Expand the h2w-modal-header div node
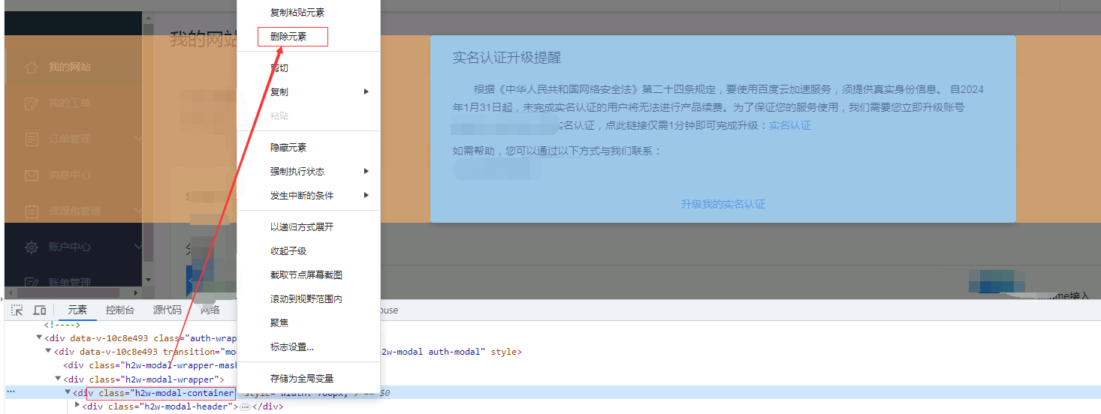This screenshot has height=414, width=1101. coord(77,406)
